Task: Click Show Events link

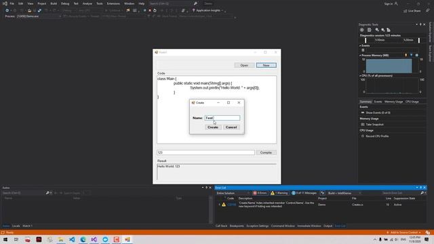Action: [x=378, y=113]
